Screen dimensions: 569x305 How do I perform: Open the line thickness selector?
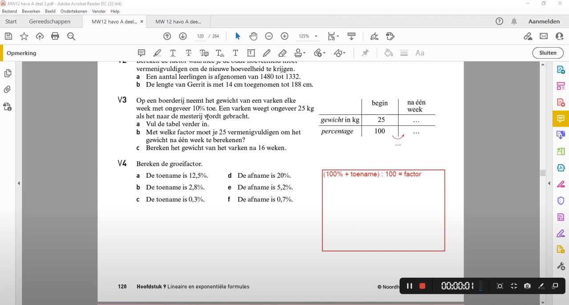click(x=404, y=53)
